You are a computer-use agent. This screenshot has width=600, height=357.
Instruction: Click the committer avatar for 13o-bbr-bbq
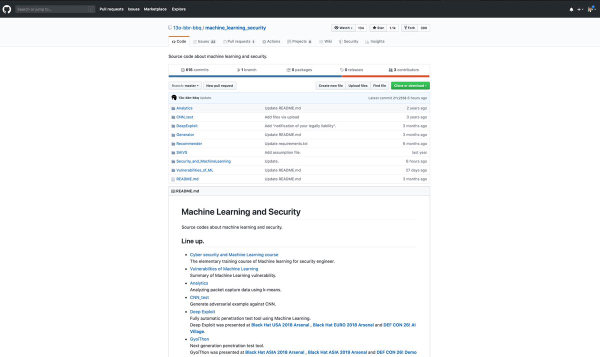point(174,97)
